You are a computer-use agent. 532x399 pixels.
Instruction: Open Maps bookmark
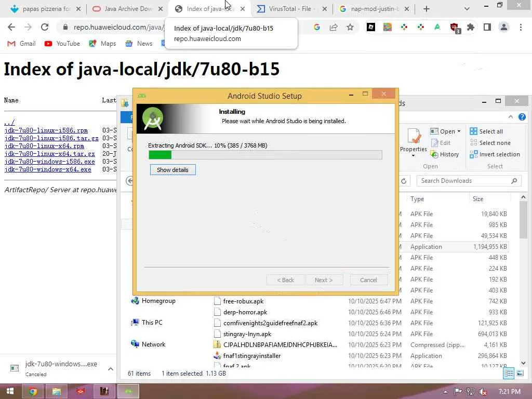click(102, 44)
